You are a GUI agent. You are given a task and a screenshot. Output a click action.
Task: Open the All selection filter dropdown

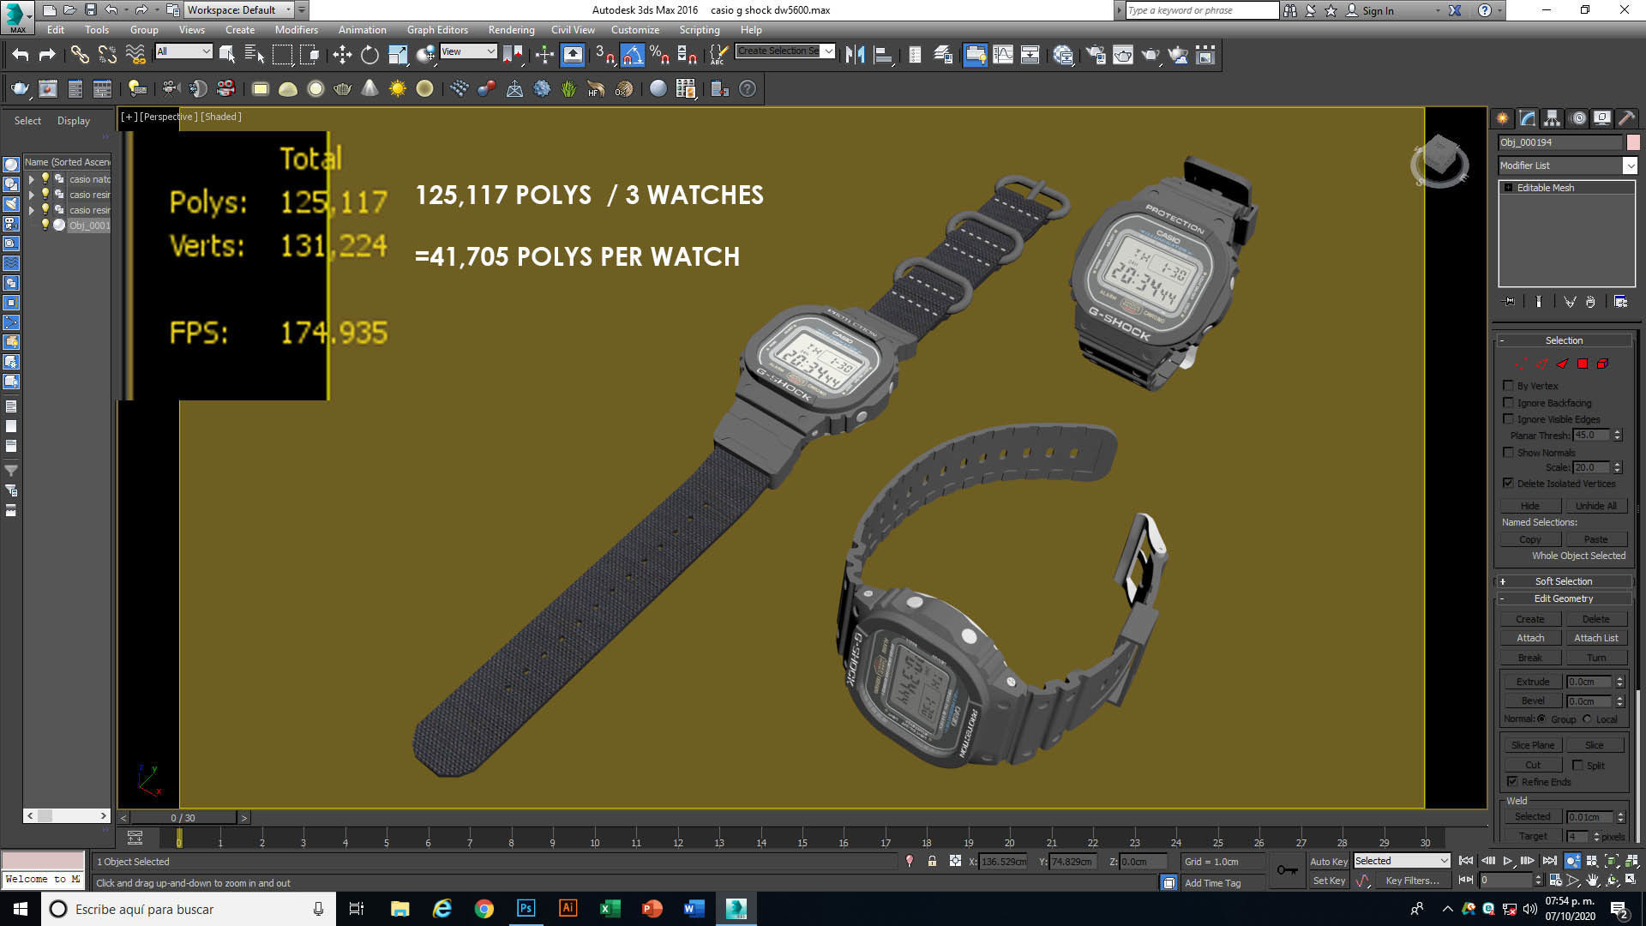pyautogui.click(x=183, y=51)
